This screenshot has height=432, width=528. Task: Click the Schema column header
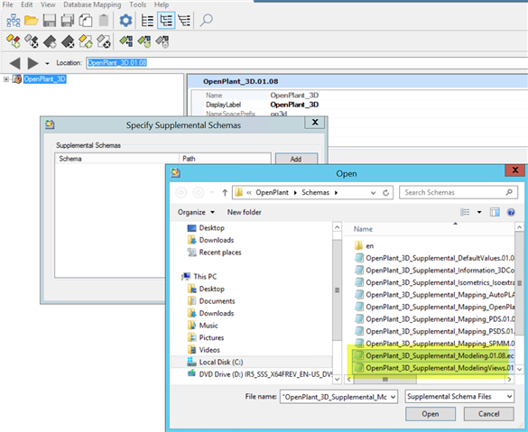[116, 159]
